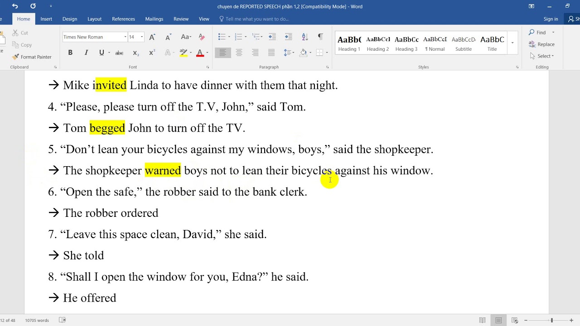This screenshot has width=580, height=326.
Task: Expand the Styles gallery arrow
Action: [x=512, y=43]
